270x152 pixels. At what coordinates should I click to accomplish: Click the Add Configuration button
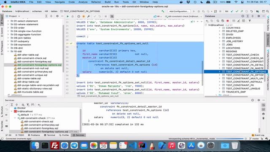[x=179, y=11]
